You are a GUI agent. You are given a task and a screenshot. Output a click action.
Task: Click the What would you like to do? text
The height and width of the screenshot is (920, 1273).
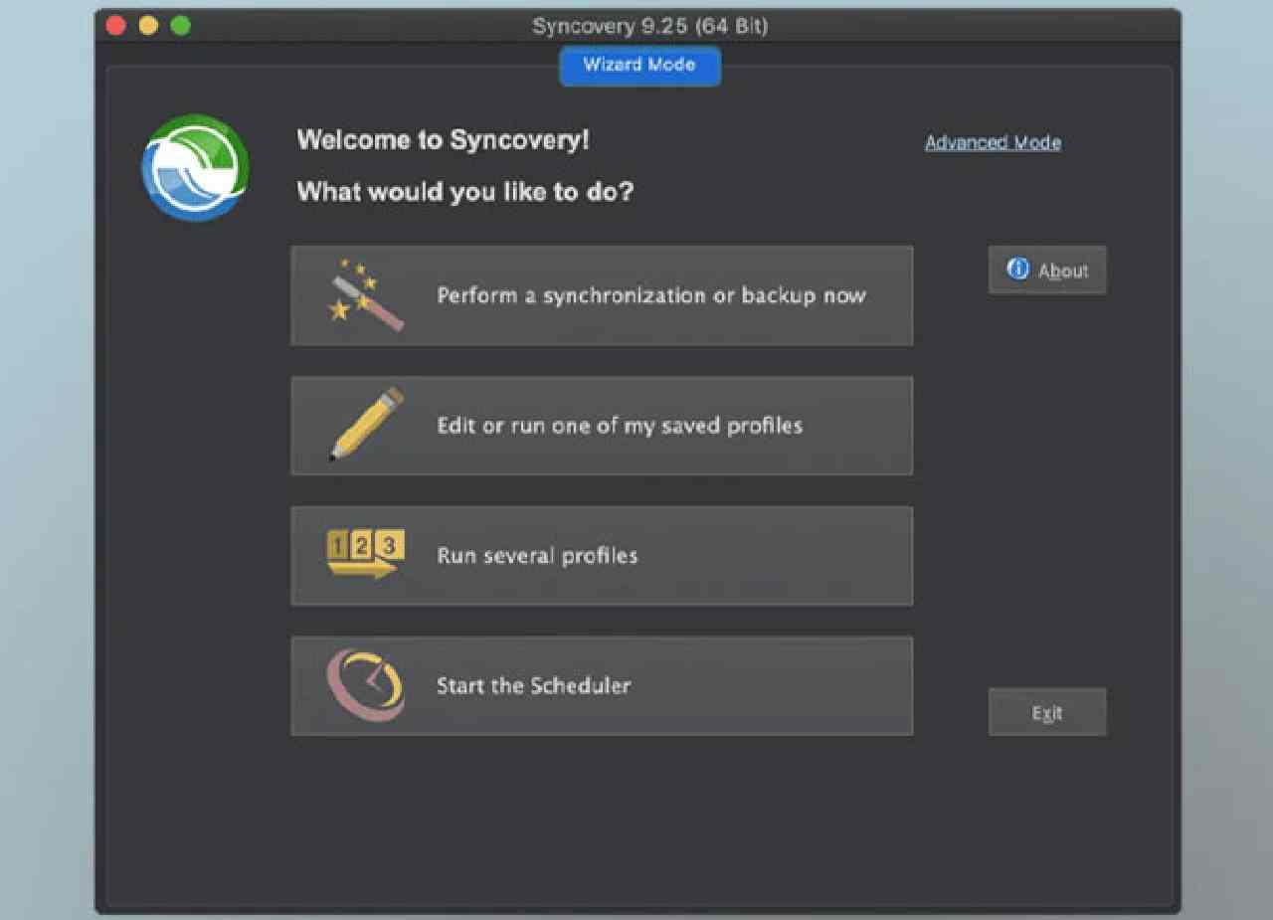click(464, 191)
